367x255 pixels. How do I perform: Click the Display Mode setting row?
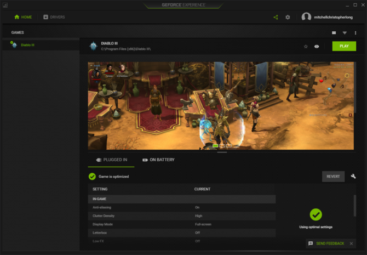tap(182, 224)
